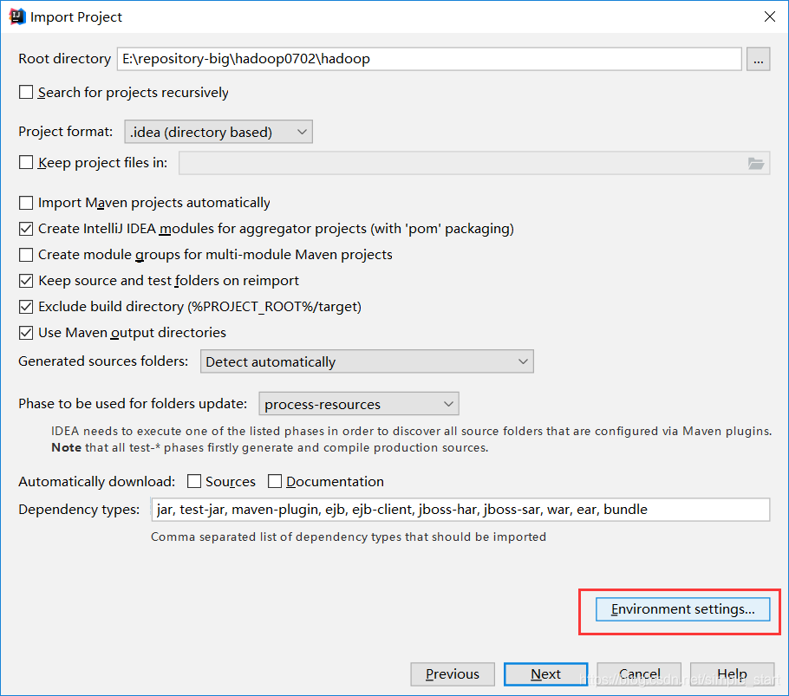Click the Keep project files path field
This screenshot has width=789, height=696.
pyautogui.click(x=474, y=163)
